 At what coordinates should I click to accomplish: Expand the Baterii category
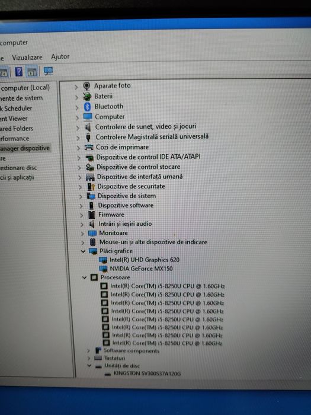(76, 97)
